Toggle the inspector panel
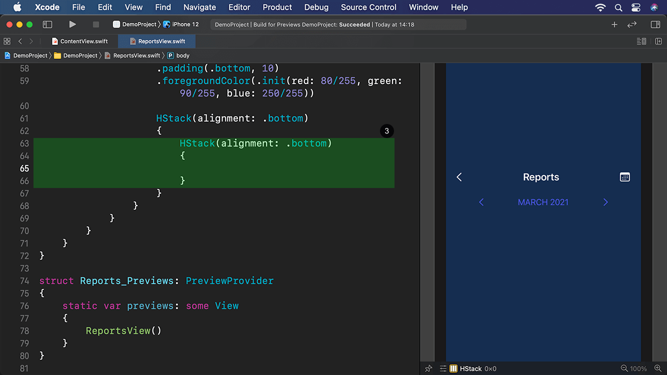The image size is (667, 375). point(655,24)
